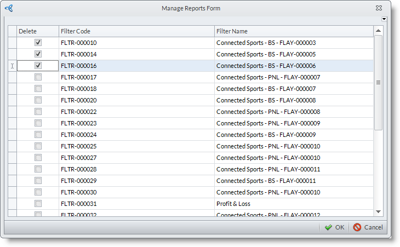Click the OK button
This screenshot has height=247, width=400.
coord(334,227)
